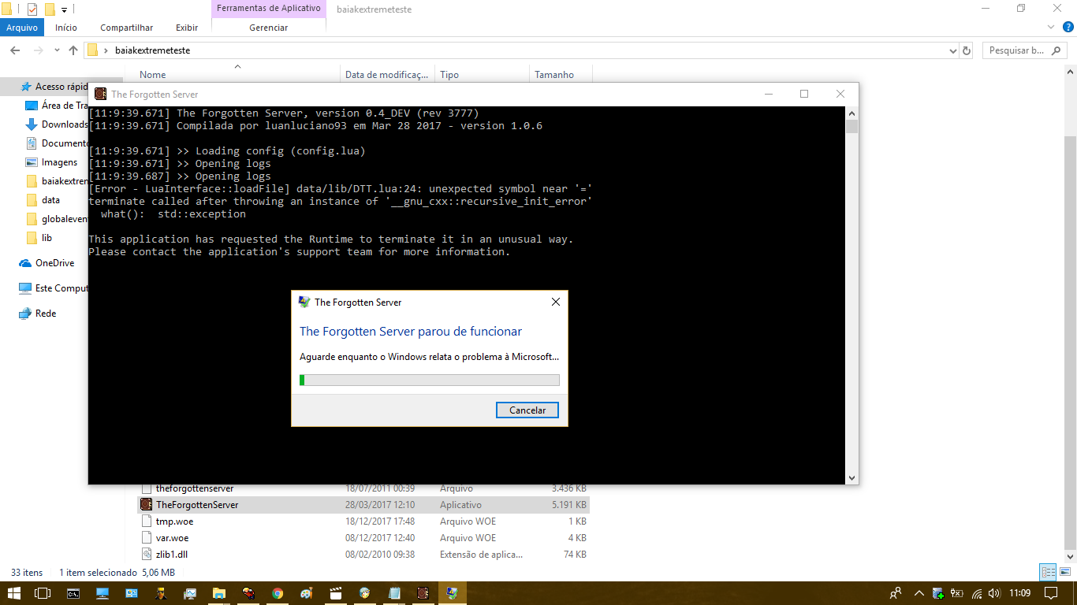Screen dimensions: 1077x605
Task: Select Acesso rápido in navigation pane
Action: click(x=61, y=87)
